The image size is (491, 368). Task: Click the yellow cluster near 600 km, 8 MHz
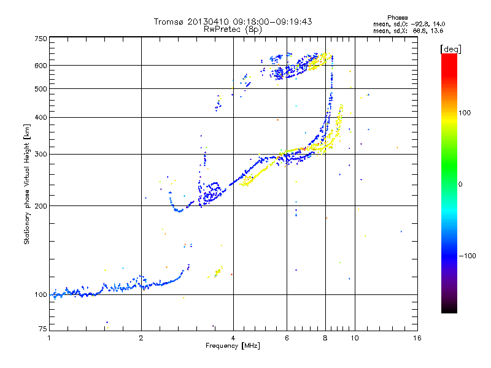tap(319, 61)
